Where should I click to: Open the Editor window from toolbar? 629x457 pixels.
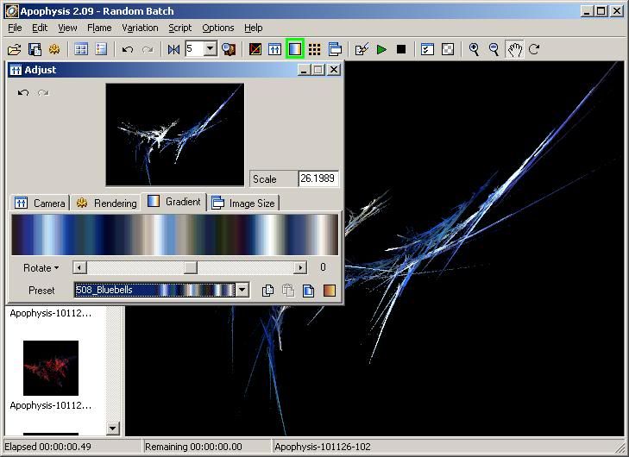(255, 50)
